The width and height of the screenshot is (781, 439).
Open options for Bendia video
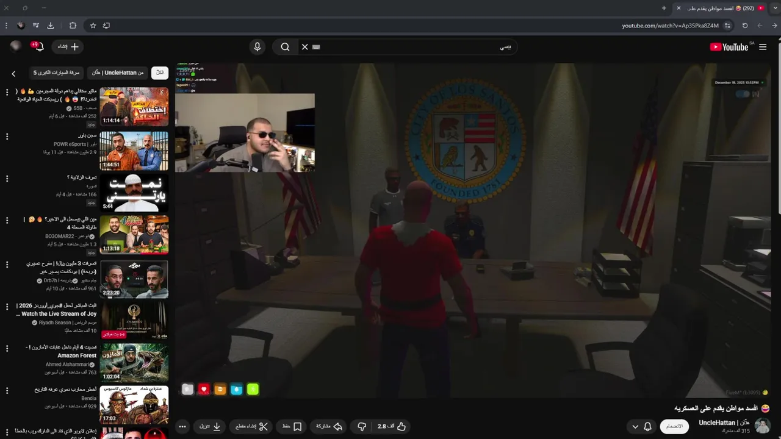pyautogui.click(x=7, y=390)
